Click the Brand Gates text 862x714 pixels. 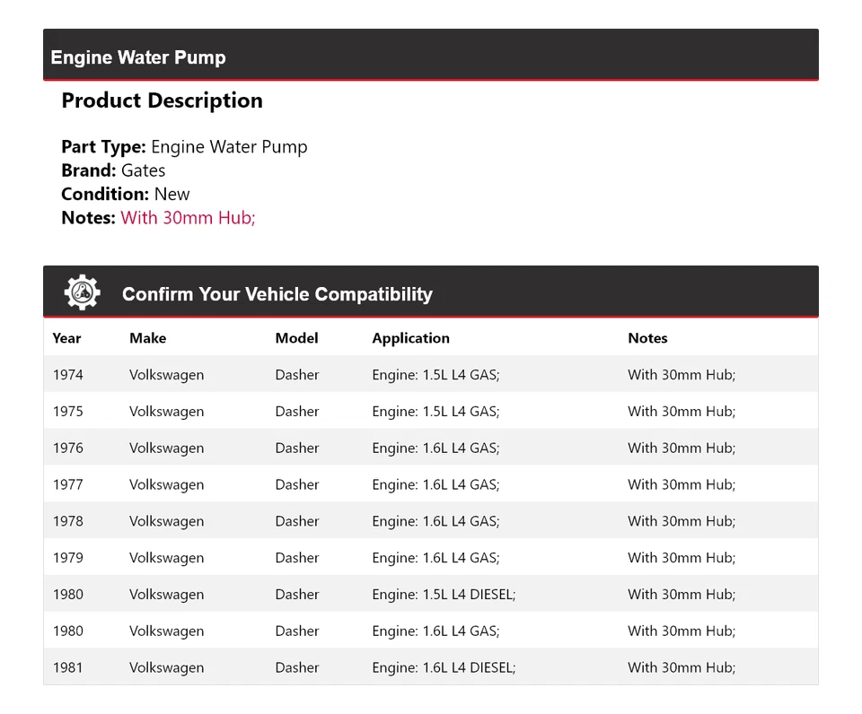[113, 170]
